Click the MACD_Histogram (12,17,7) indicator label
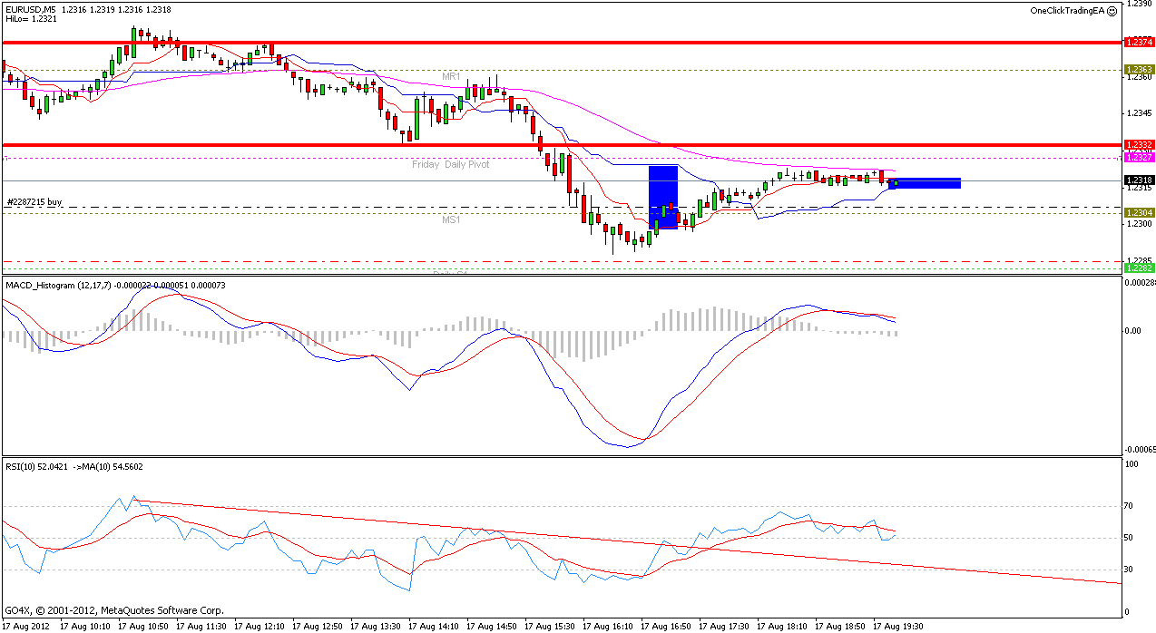This screenshot has width=1156, height=633. click(x=58, y=285)
